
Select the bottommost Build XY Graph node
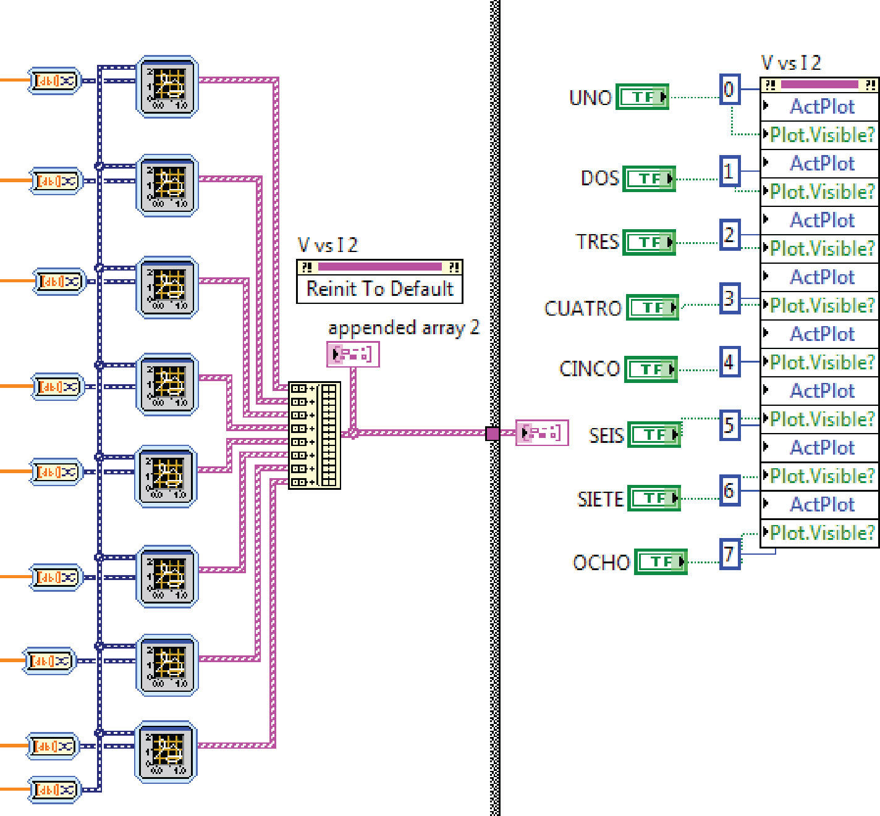(x=166, y=752)
